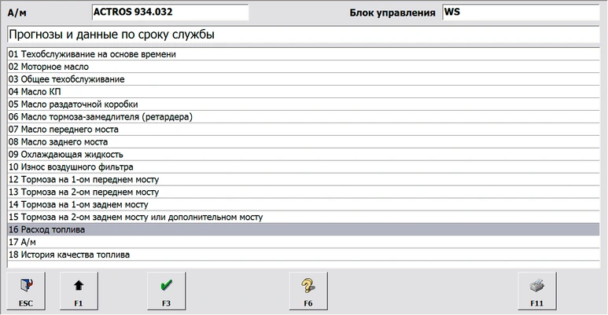Choose 03 Общее техобслуживание item
This screenshot has height=315, width=608.
(67, 79)
